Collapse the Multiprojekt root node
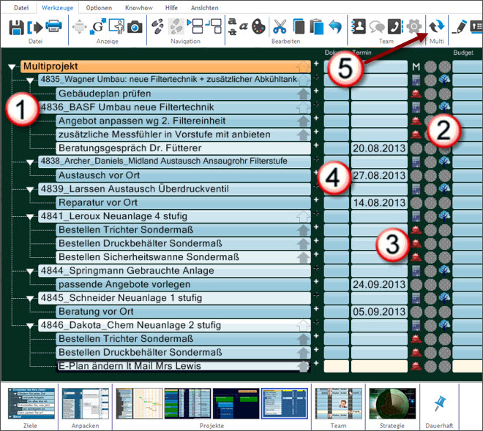Screen dimensions: 483x431 tap(11, 67)
